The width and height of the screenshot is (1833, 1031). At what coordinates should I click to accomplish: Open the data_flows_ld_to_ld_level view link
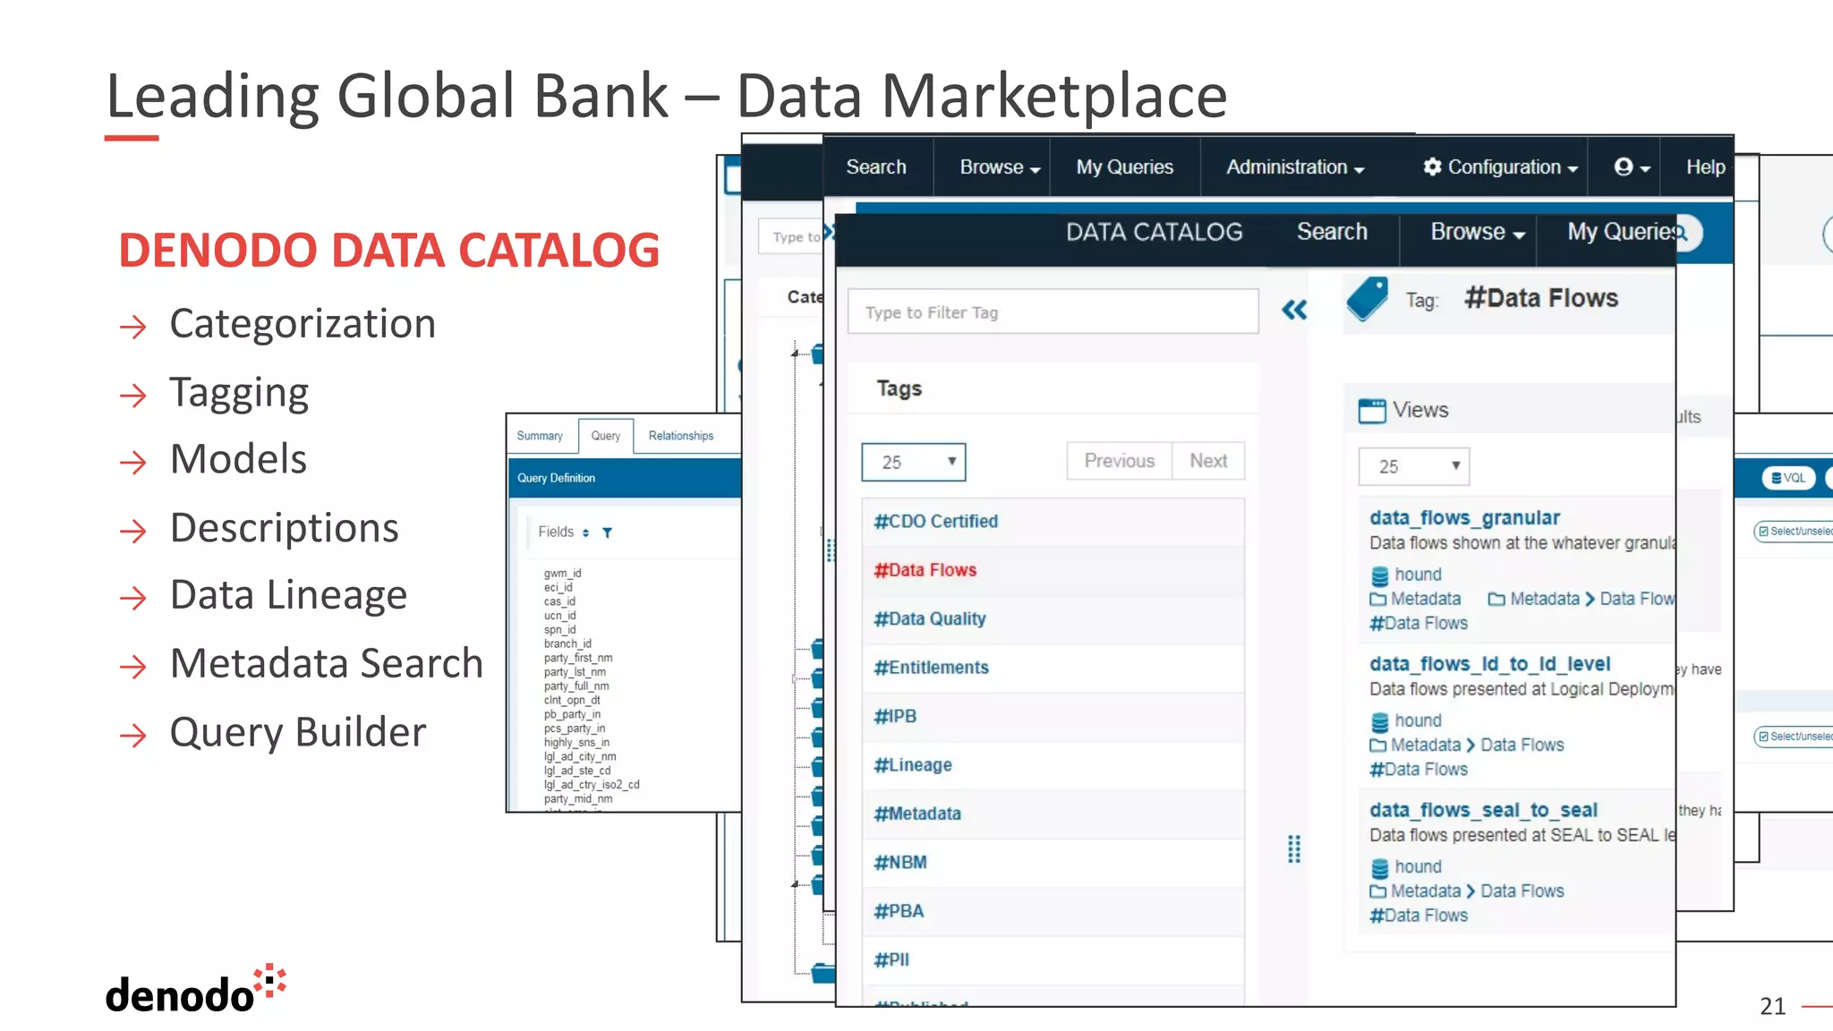pyautogui.click(x=1489, y=664)
